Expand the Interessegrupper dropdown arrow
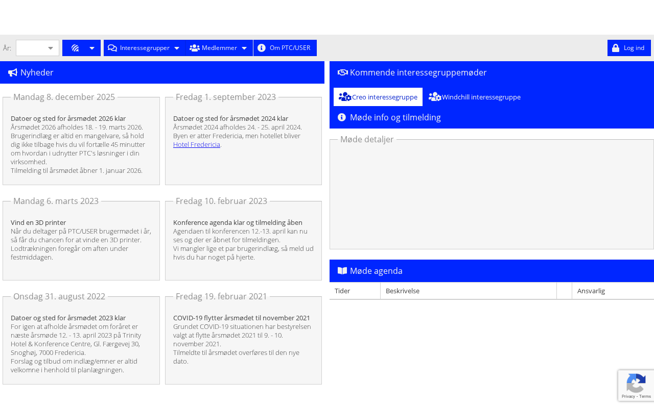This screenshot has height=408, width=654. click(x=177, y=48)
